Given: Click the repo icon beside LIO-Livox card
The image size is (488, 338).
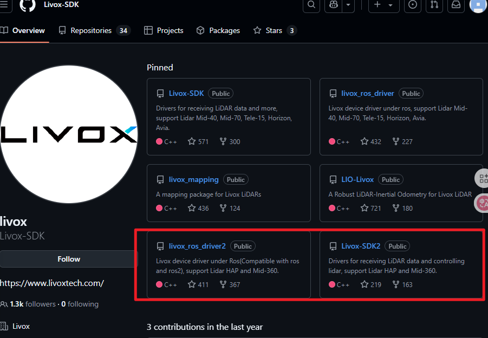Looking at the screenshot, I should 333,180.
